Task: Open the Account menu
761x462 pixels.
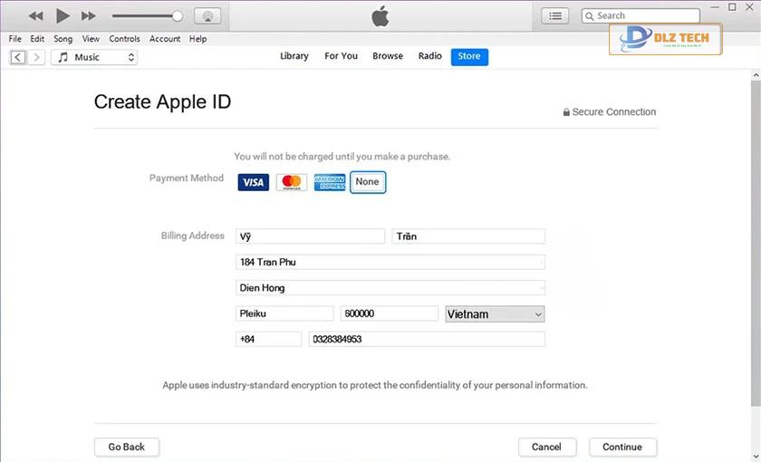Action: (165, 39)
